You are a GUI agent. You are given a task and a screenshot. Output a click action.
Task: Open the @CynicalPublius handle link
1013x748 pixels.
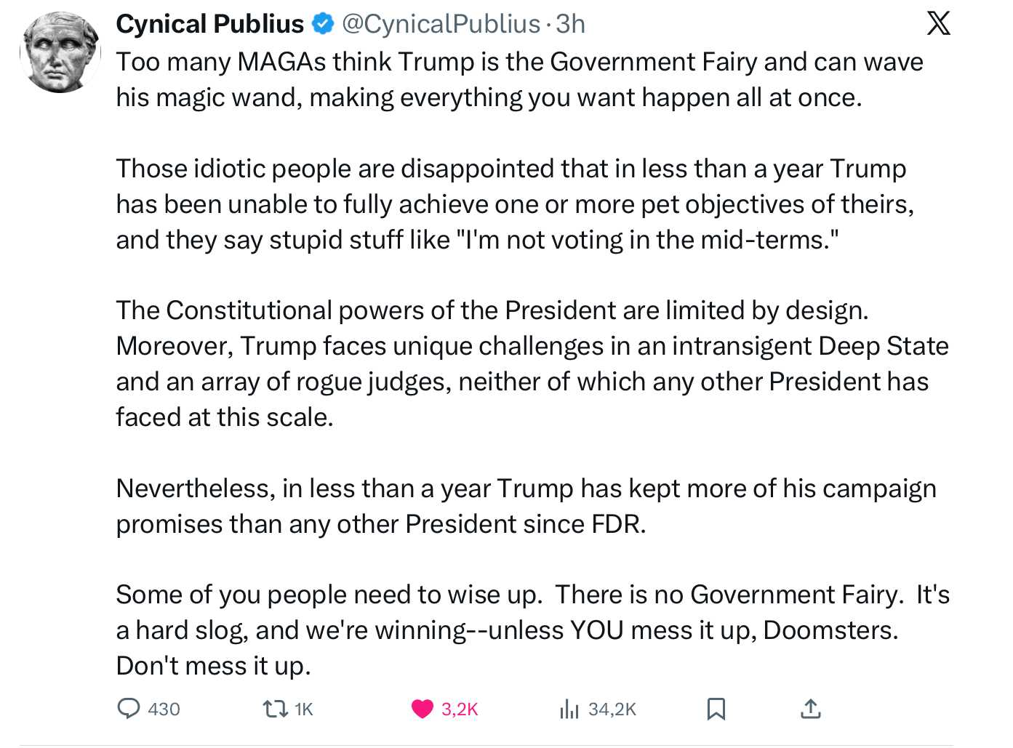click(x=441, y=24)
